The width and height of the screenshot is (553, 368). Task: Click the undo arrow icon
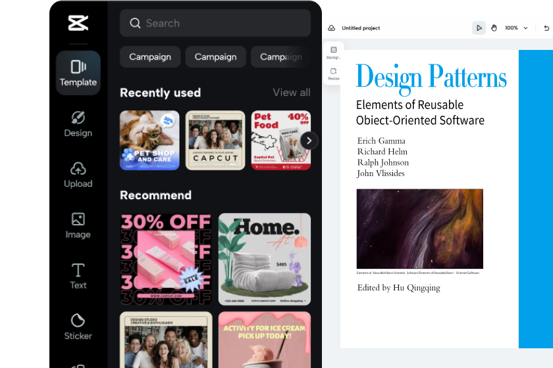coord(546,28)
